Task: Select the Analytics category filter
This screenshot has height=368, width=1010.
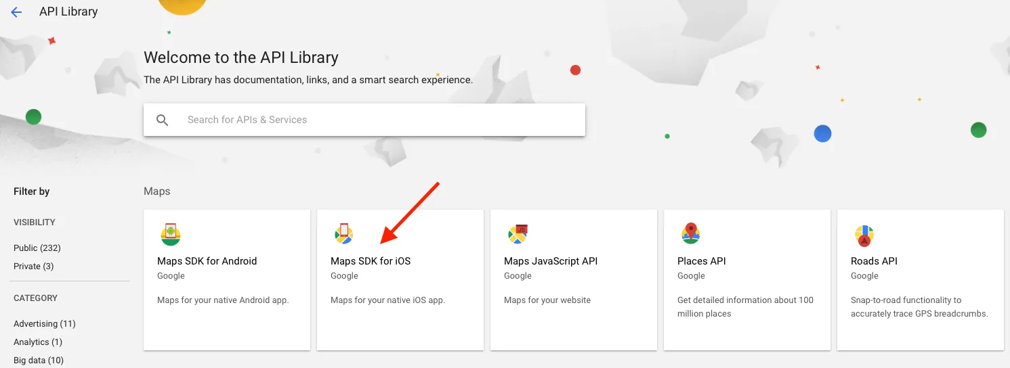Action: 38,342
